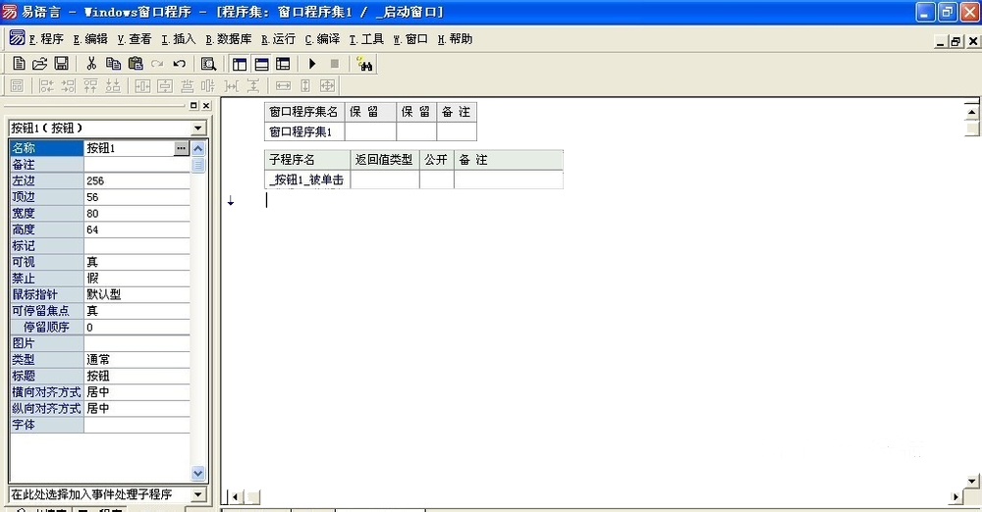Click the make same height icon
982x512 pixels.
[x=305, y=85]
